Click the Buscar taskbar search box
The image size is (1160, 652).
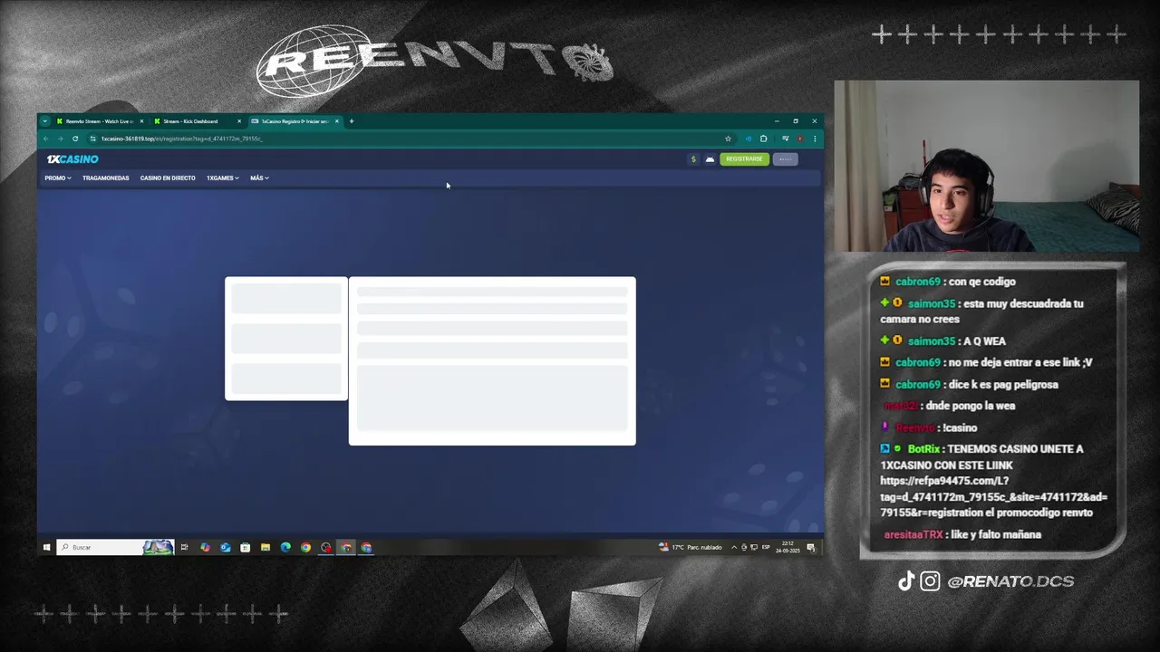[x=115, y=547]
